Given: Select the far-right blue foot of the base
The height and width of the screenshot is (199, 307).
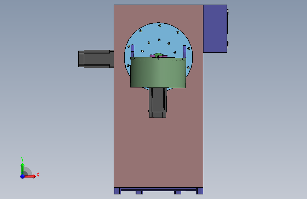Looking at the screenshot, I should (x=200, y=191).
